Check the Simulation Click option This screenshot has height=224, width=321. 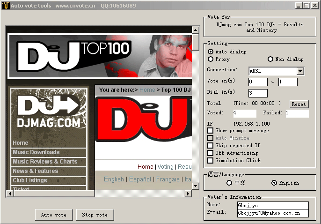pos(211,161)
